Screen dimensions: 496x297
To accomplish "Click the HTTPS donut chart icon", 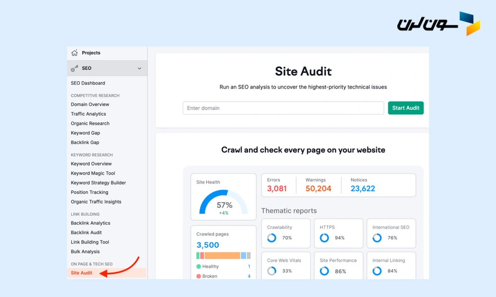I will (324, 238).
